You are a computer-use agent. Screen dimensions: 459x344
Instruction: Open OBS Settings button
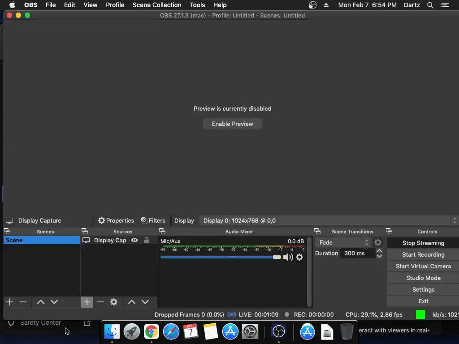tap(423, 290)
